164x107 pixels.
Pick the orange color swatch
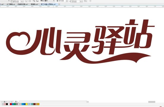click(x=38, y=104)
